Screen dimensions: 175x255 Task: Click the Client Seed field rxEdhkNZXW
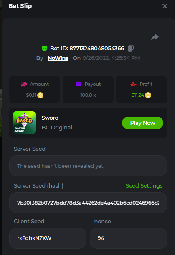coord(48,238)
